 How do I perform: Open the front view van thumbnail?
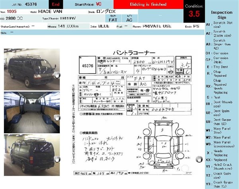click(x=32, y=70)
